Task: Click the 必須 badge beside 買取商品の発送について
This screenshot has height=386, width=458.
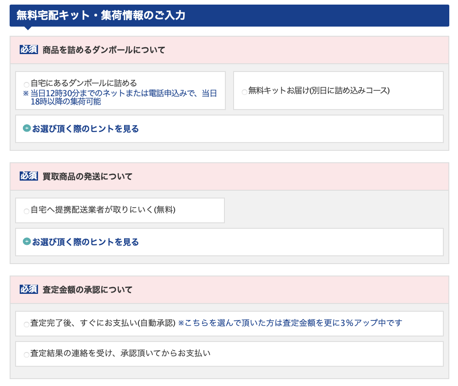Action: (x=28, y=176)
